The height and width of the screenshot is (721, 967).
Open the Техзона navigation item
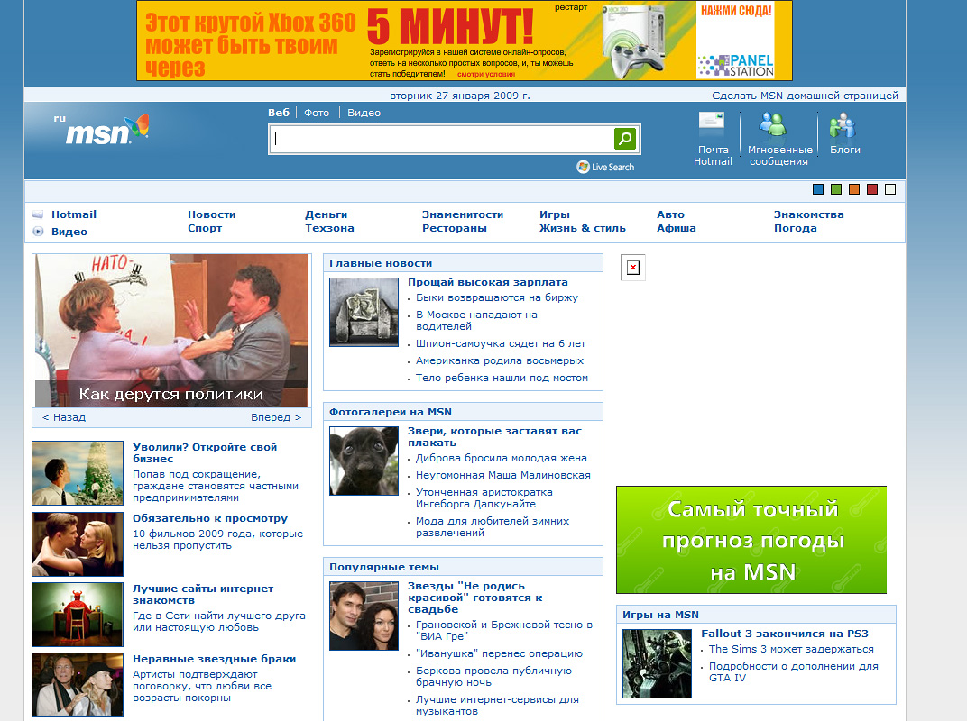click(x=329, y=228)
